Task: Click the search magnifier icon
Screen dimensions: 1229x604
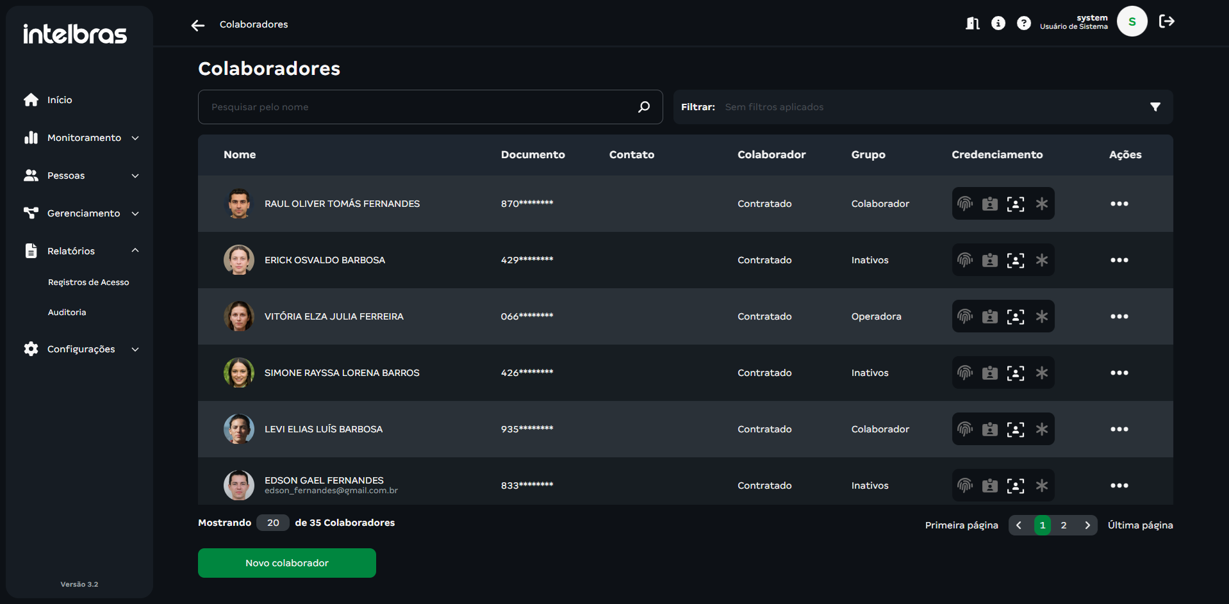Action: pyautogui.click(x=644, y=107)
